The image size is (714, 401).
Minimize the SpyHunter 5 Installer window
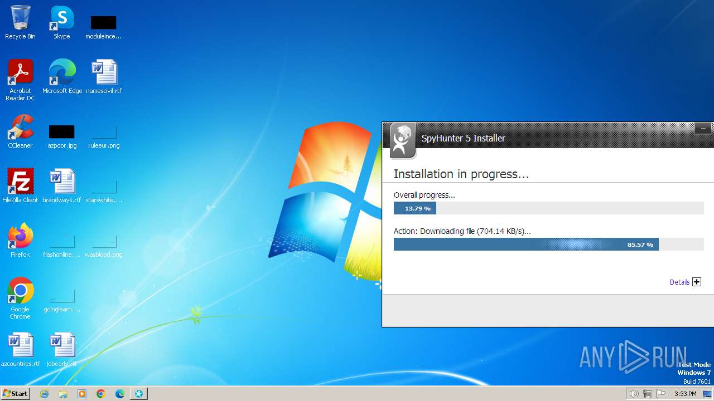pos(703,129)
